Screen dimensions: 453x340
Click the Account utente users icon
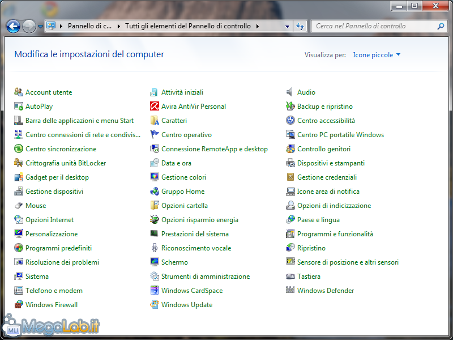pos(19,92)
